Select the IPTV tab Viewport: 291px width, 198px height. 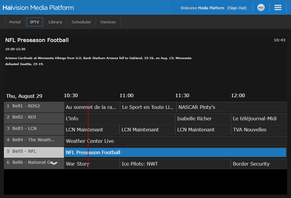pyautogui.click(x=34, y=22)
